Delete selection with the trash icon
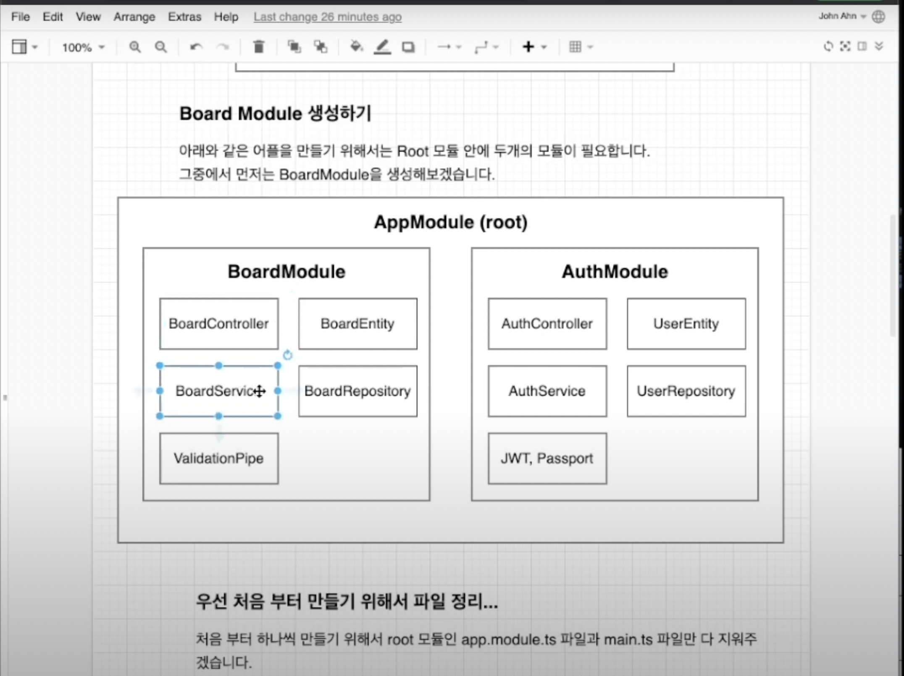The height and width of the screenshot is (676, 904). [x=259, y=47]
